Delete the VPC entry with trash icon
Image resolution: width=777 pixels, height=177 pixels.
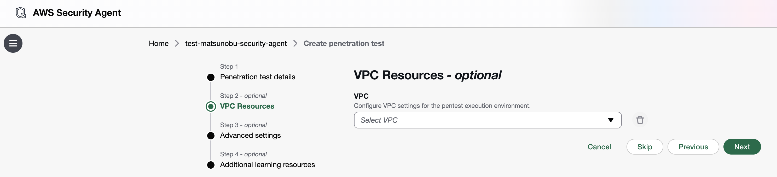pos(640,120)
